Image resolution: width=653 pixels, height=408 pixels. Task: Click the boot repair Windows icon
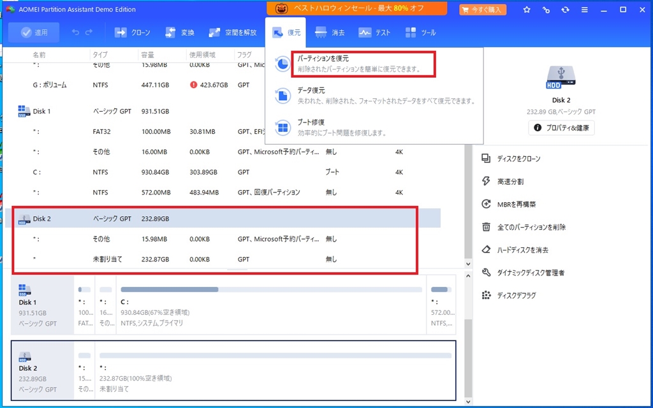(282, 127)
